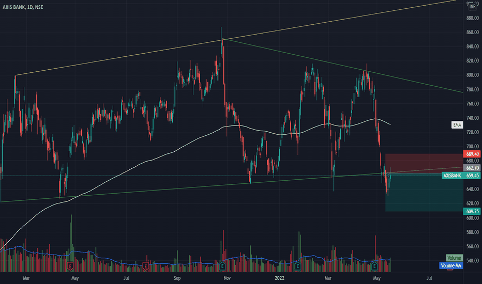Click the red earnings E marker before May 2021
Image resolution: width=482 pixels, height=284 pixels.
(x=70, y=266)
